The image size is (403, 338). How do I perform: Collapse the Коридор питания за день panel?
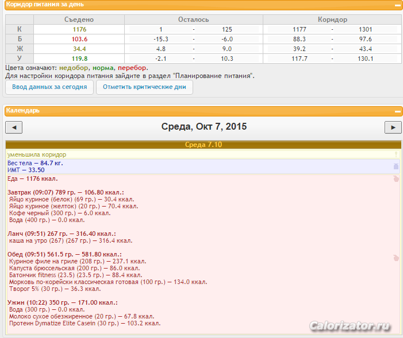pyautogui.click(x=397, y=5)
